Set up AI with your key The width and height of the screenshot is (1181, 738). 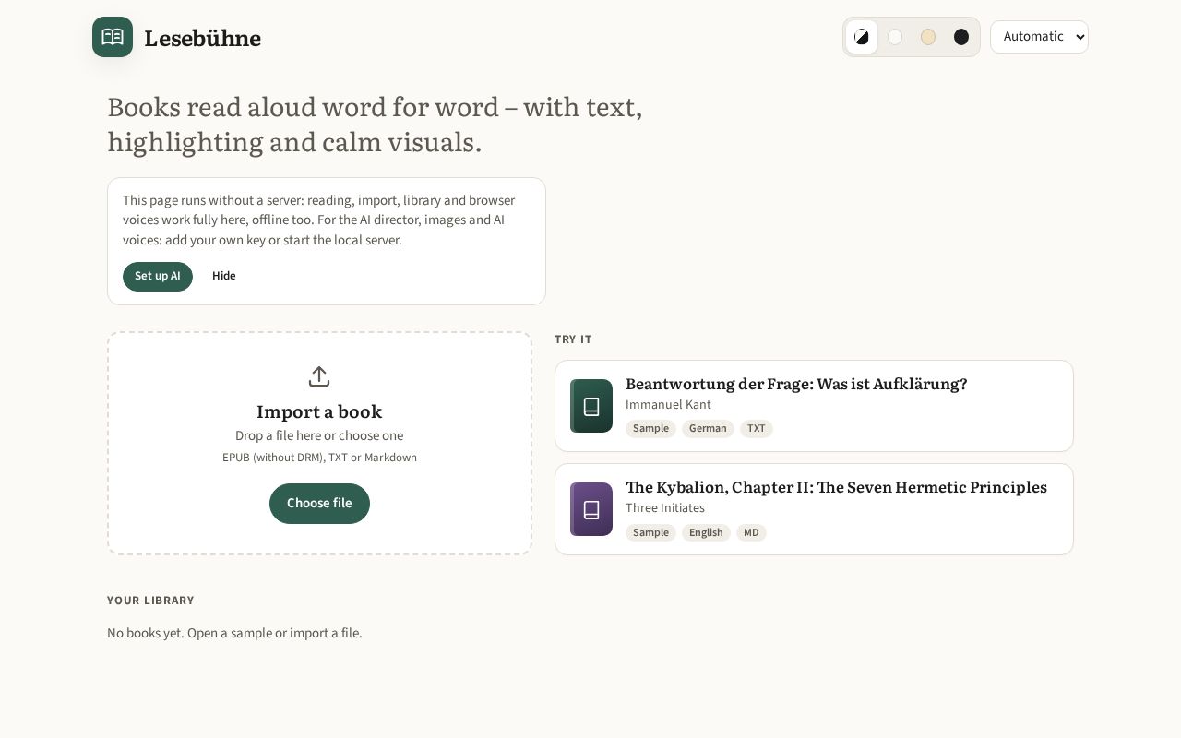[x=158, y=276]
